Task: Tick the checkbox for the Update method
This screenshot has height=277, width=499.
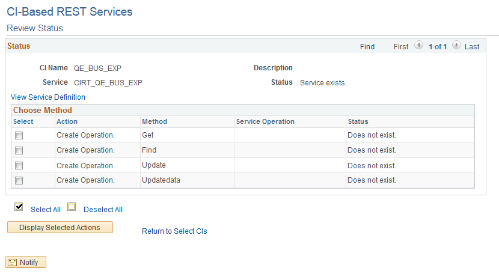Action: [x=19, y=165]
